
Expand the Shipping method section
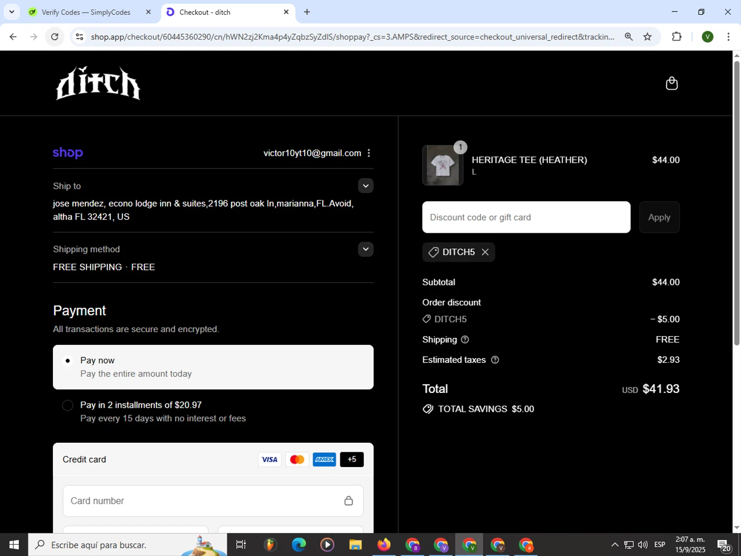coord(366,249)
